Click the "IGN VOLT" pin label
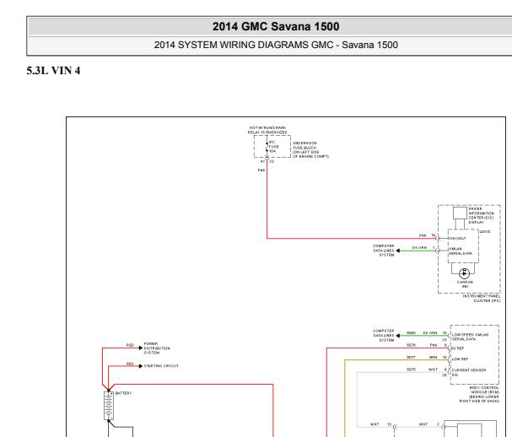The image size is (512, 437). click(x=457, y=239)
